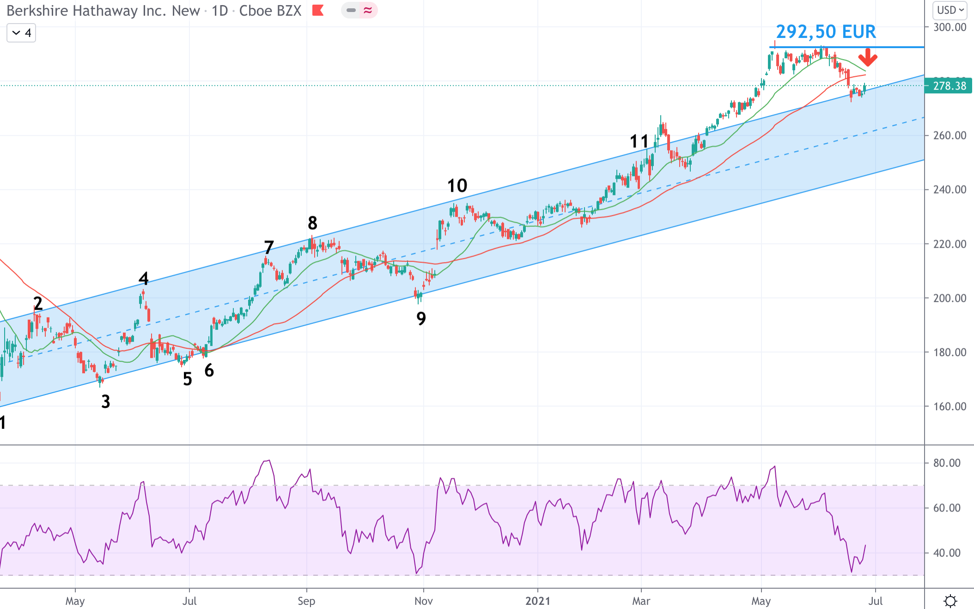974x609 pixels.
Task: Click the 300.00 price axis label
Action: 950,27
